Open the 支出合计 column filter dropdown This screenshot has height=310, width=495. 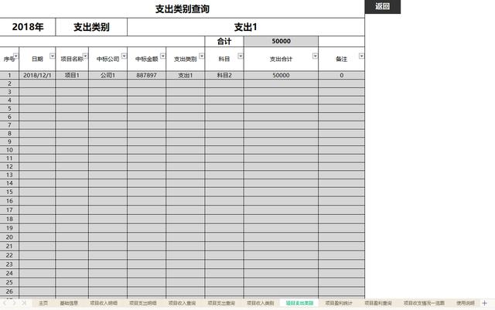click(315, 56)
